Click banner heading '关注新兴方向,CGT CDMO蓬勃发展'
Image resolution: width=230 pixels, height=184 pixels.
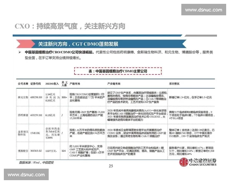point(78,44)
